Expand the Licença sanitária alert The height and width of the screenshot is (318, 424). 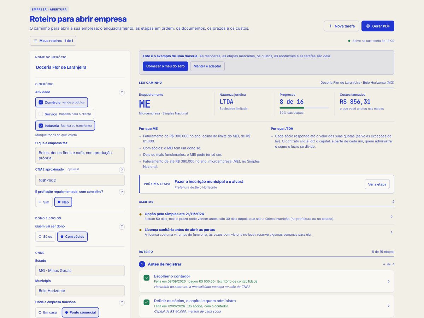tap(391, 232)
